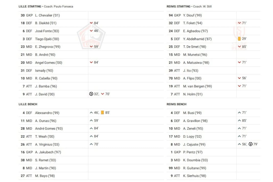Click Y. Abdelhamid's yellow card icon

click(x=239, y=39)
